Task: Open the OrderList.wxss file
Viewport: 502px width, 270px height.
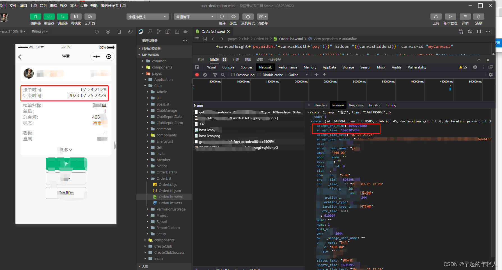Action: (x=170, y=203)
